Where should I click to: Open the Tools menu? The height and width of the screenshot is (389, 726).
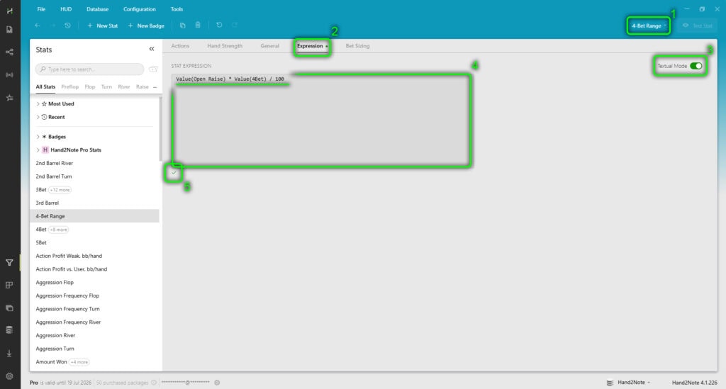(x=177, y=9)
